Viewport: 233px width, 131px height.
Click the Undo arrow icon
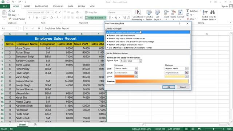pos(13,2)
